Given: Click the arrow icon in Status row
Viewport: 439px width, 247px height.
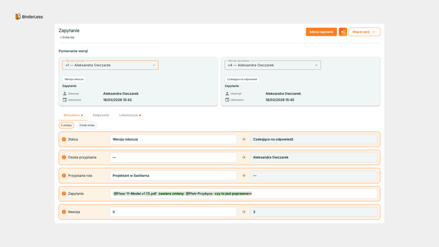Looking at the screenshot, I should 244,139.
